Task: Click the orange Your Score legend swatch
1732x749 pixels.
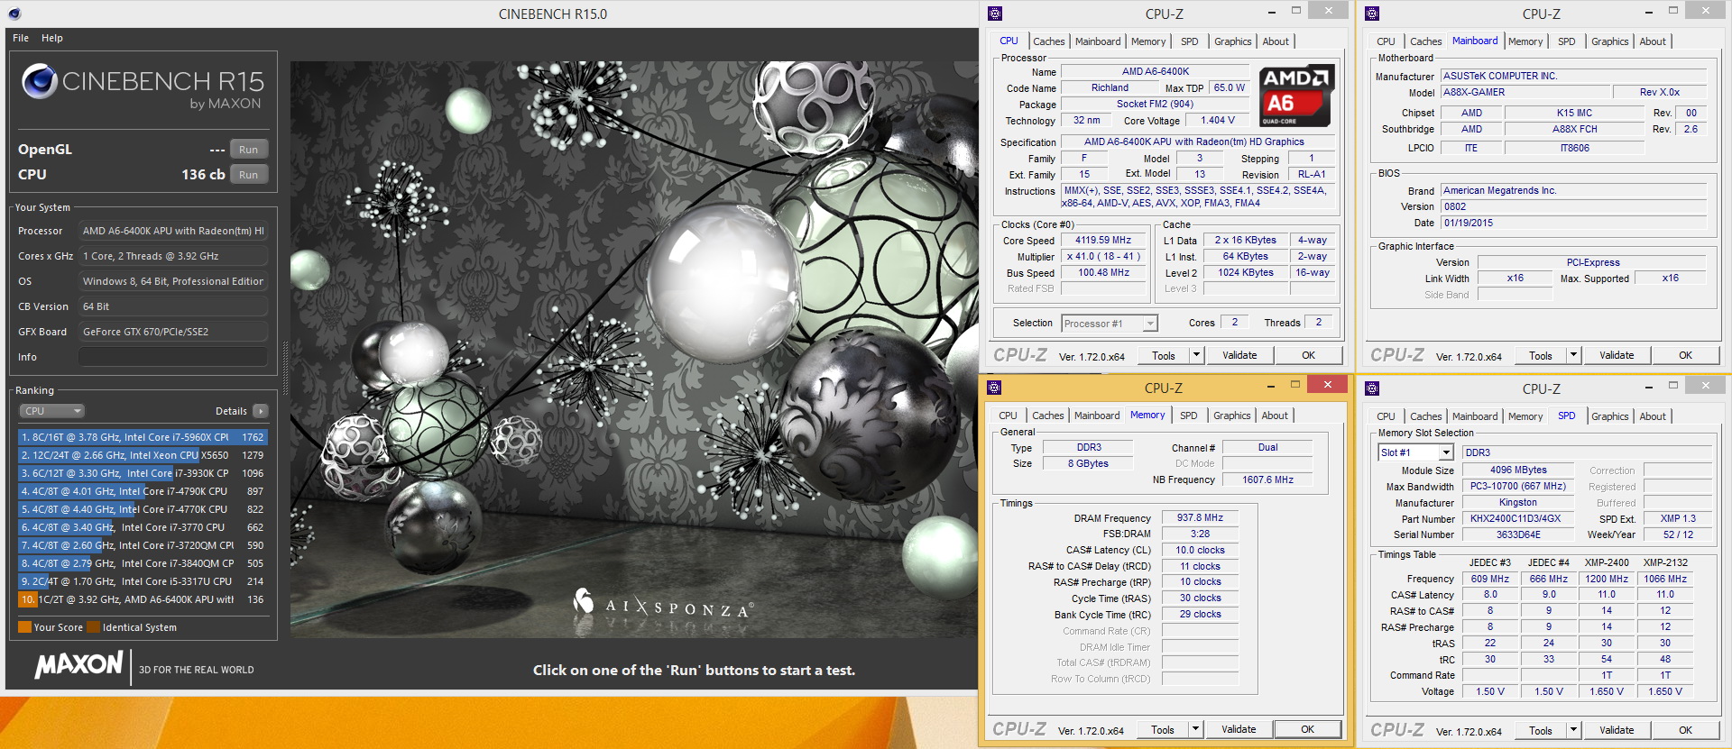Action: pyautogui.click(x=24, y=627)
